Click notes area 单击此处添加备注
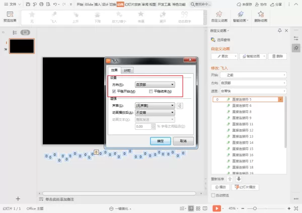This screenshot has width=302, height=213. tap(60, 199)
